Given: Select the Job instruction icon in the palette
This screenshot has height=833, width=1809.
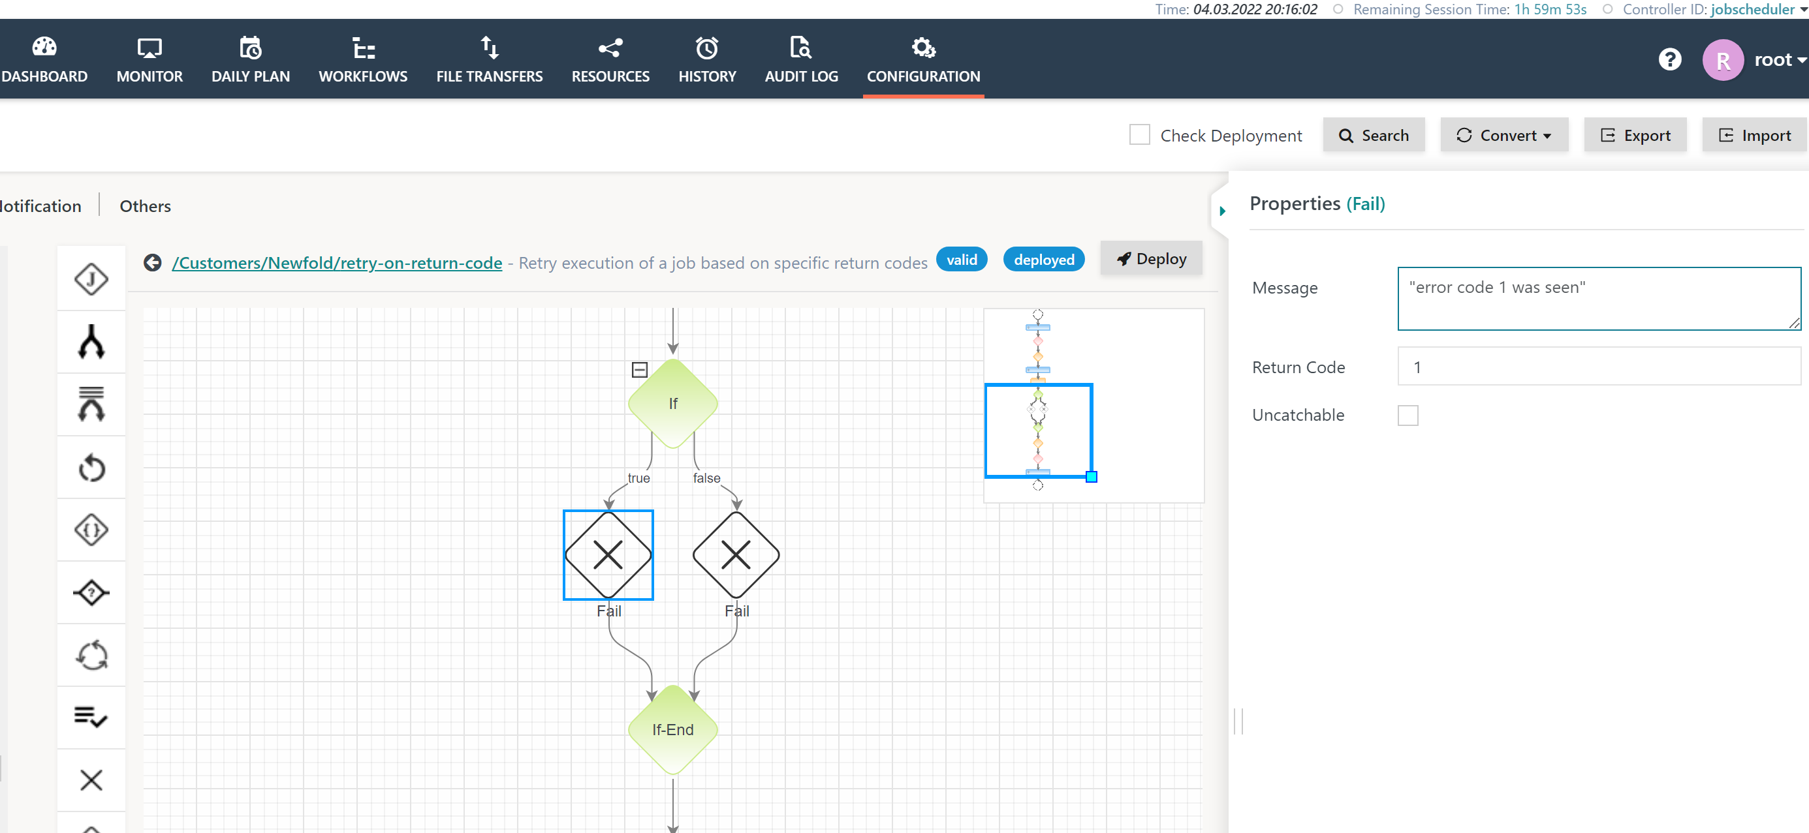Looking at the screenshot, I should point(91,279).
